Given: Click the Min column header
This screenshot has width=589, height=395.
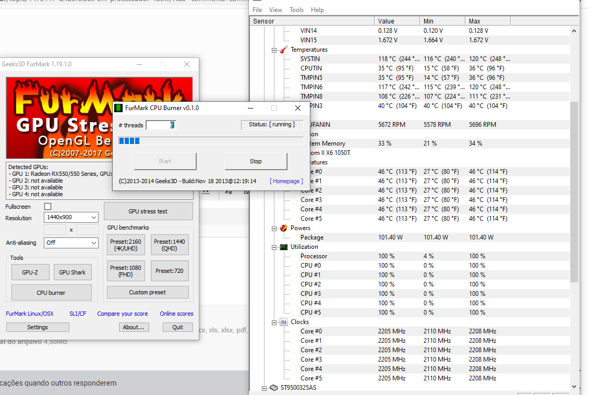Looking at the screenshot, I should [442, 21].
